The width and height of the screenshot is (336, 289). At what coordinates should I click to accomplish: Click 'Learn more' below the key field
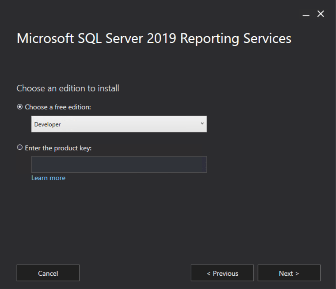pyautogui.click(x=48, y=177)
